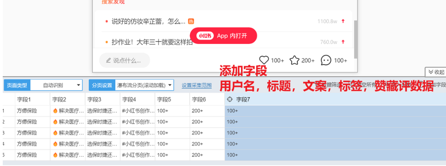Image resolution: width=446 pixels, height=166 pixels.
Task: Open the 分页设置 瀑布流分页 dropdown
Action: point(144,85)
